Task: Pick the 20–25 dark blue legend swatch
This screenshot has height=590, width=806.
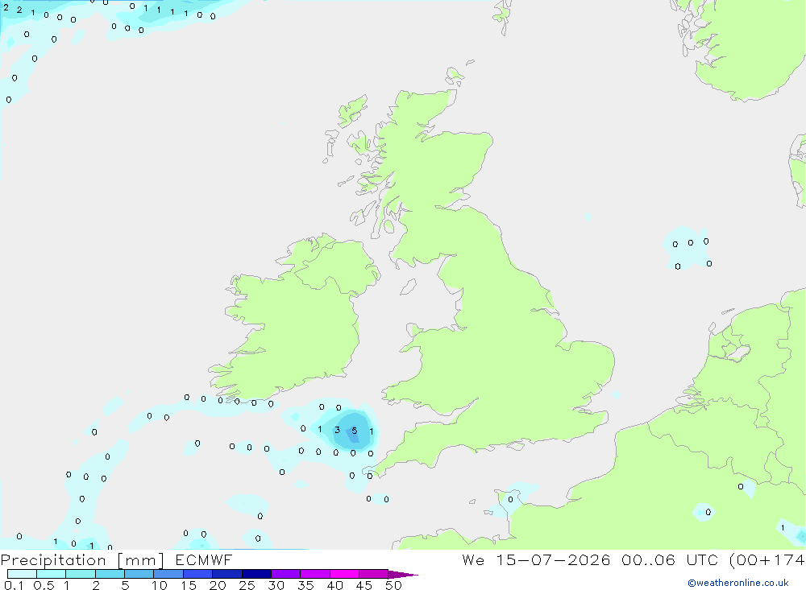Action: (x=227, y=574)
